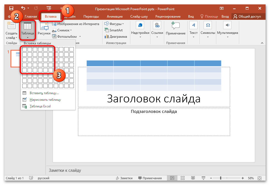
Task: Click the Рисунки insert pictures icon
Action: 44,29
